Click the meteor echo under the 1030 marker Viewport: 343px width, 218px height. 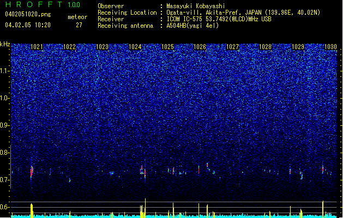tap(323, 169)
